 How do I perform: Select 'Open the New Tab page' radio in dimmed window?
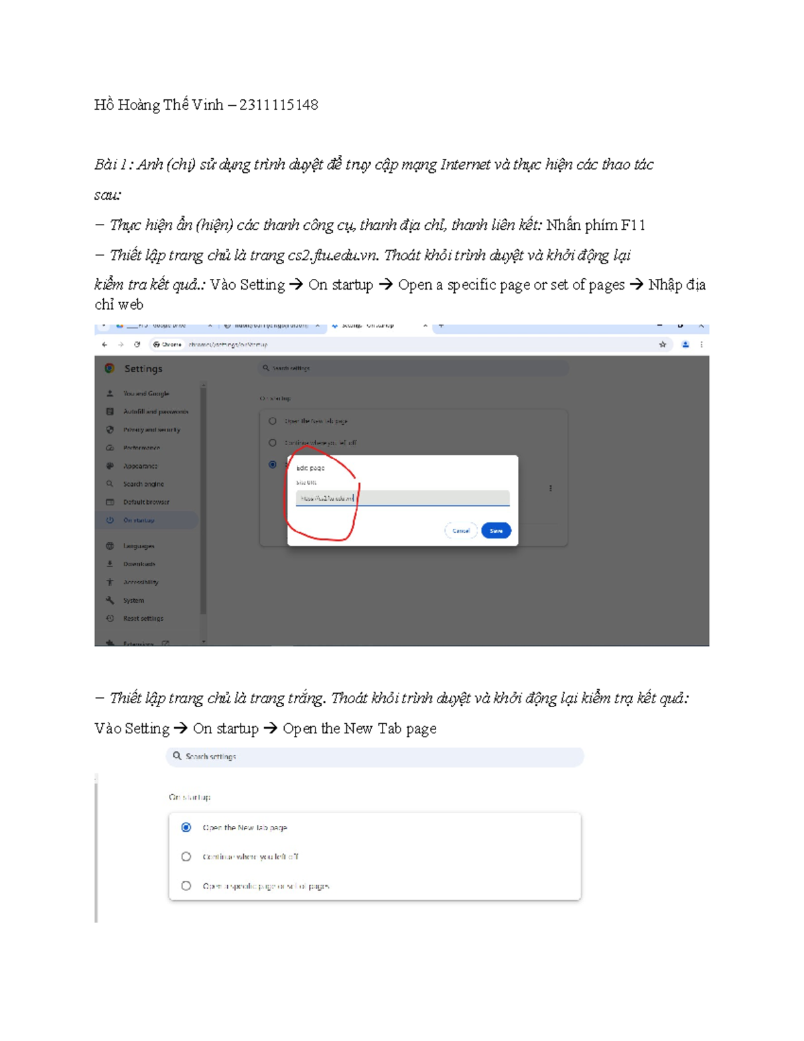[273, 422]
